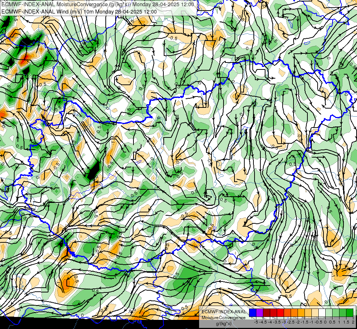Image resolution: width=357 pixels, height=329 pixels.
Task: Click the legend swatch between -1.5 and -1
Action: coord(308,313)
